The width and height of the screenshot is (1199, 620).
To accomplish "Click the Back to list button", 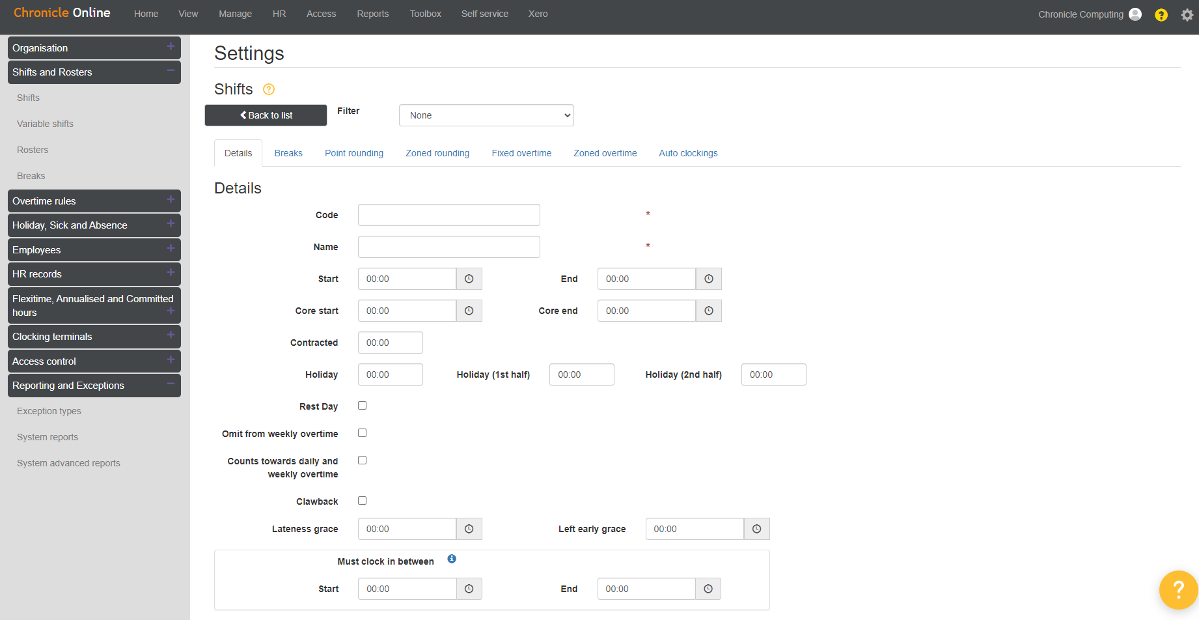I will click(x=266, y=115).
